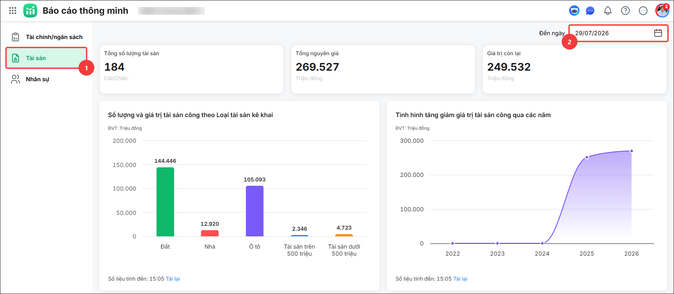Click the Đến ngày date input field

point(618,33)
